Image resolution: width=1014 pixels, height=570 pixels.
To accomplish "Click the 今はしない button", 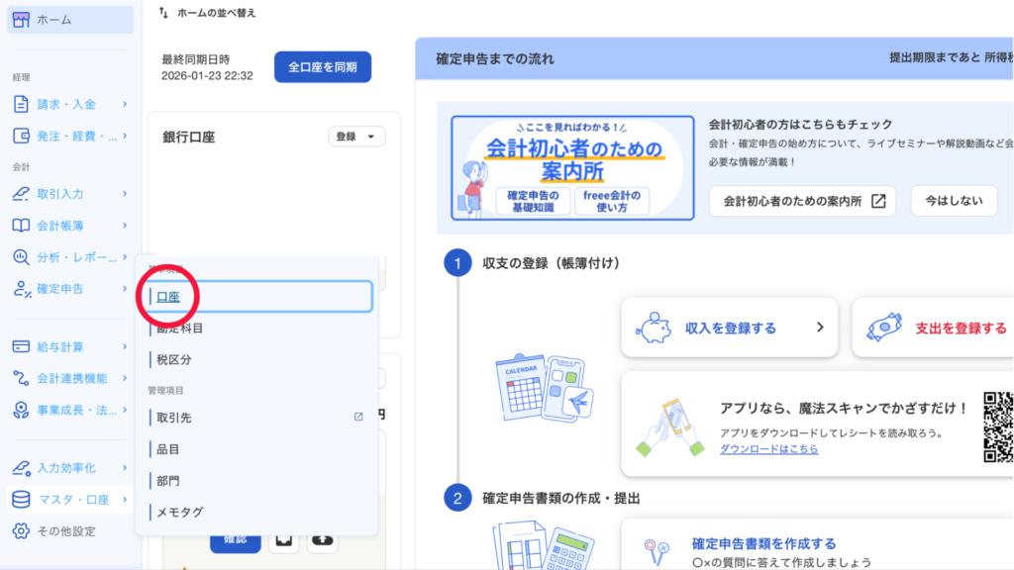I will (x=954, y=200).
